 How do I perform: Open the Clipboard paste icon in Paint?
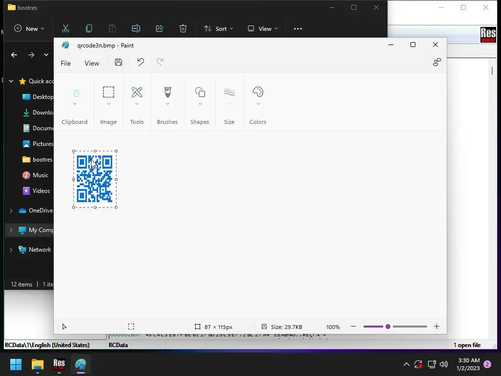76,94
